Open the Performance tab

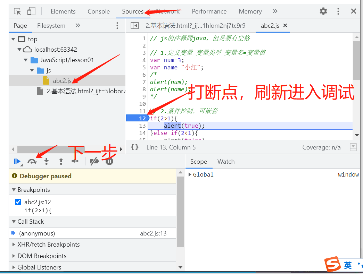tap(209, 11)
